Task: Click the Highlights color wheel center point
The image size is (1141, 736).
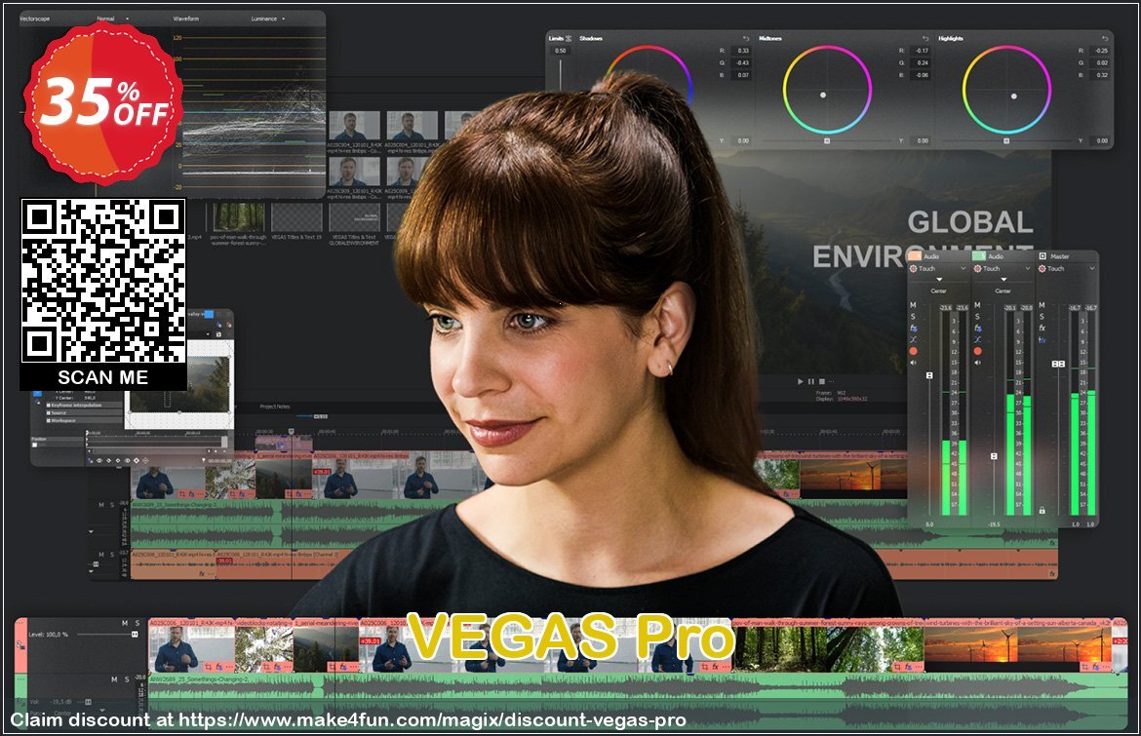Action: 1013,96
